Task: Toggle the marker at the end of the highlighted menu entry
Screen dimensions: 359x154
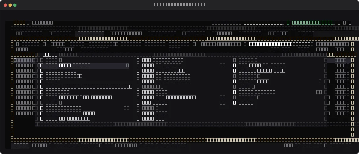Action: [x=127, y=65]
